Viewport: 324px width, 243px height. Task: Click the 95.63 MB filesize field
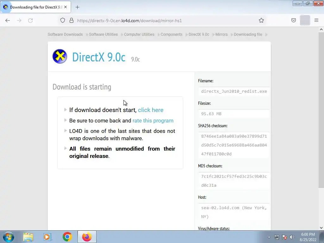click(x=234, y=114)
